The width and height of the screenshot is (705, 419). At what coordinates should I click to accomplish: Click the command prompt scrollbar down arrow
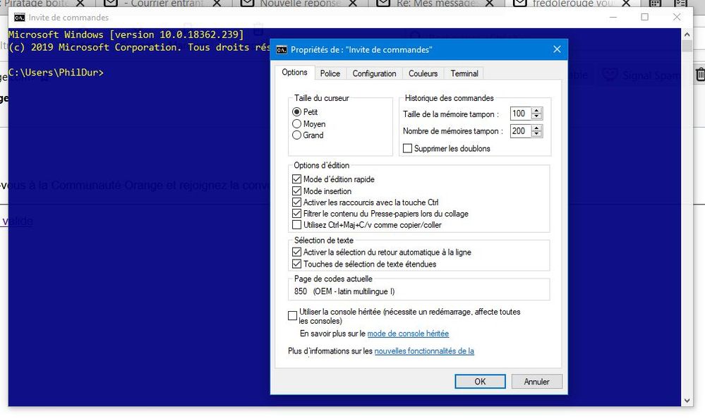click(687, 400)
